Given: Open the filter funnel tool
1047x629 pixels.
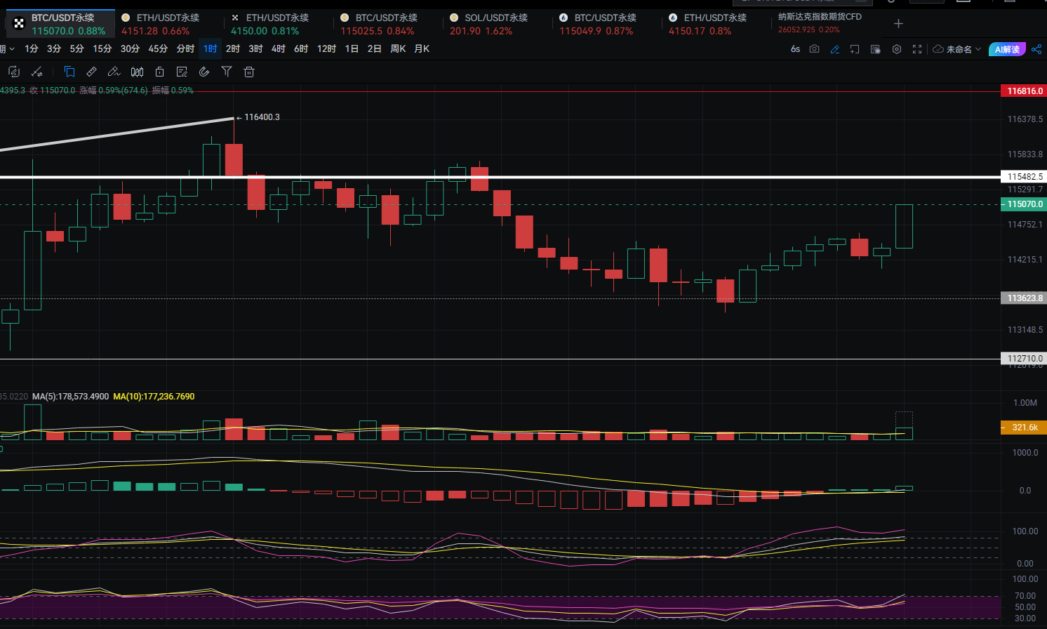Looking at the screenshot, I should tap(227, 72).
